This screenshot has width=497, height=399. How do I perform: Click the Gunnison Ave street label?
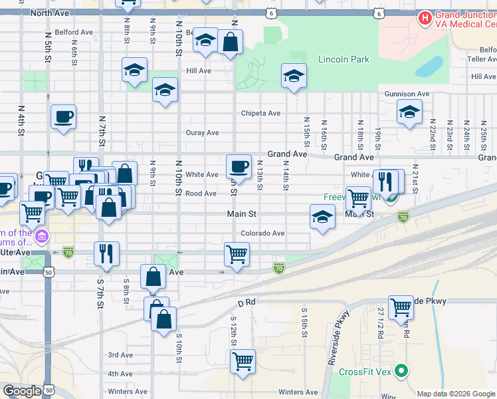point(407,94)
